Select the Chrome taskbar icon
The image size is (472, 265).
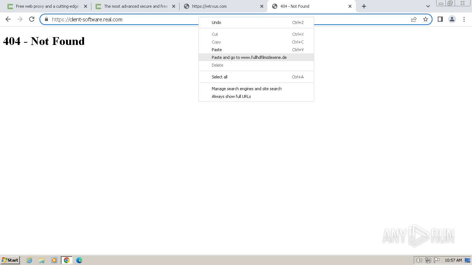coord(67,260)
